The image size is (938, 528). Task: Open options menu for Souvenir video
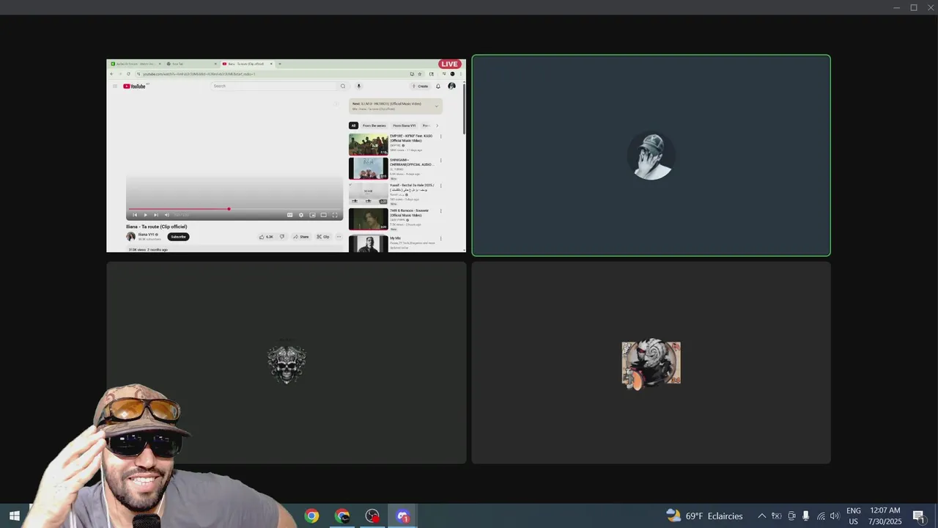coord(440,211)
